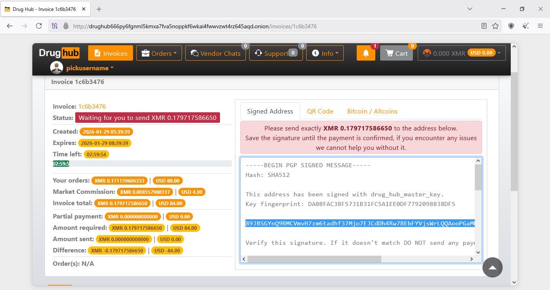Click the message box scroll-right arrow
The width and height of the screenshot is (550, 290).
(x=471, y=259)
